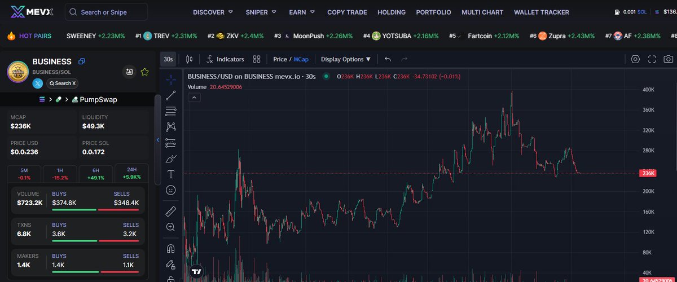The image size is (677, 282).
Task: Open the MULTI CHART page
Action: [482, 12]
